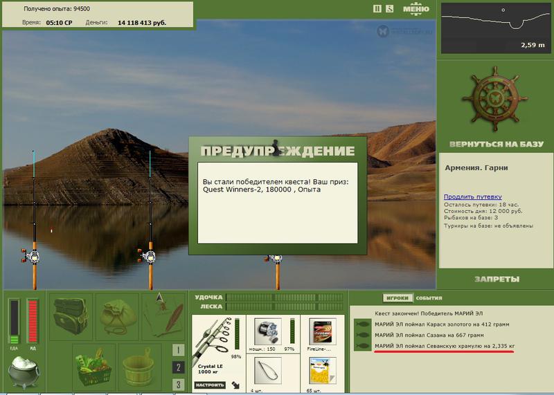Open the МЕНЮ menu
Viewport: 554px width, 395px height.
click(x=416, y=9)
